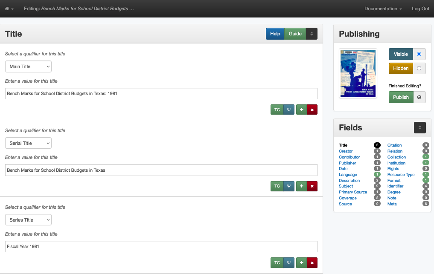Click the plus icon under Series Title
Screen dimensions: 434x274
[301, 263]
